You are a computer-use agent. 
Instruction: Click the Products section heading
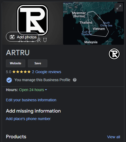click(16, 137)
